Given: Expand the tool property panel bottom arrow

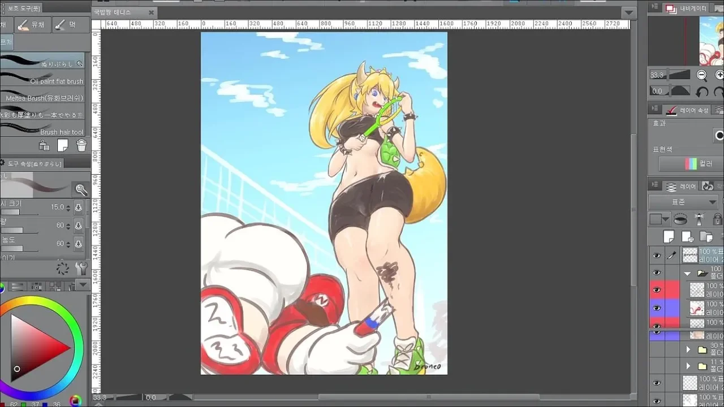Looking at the screenshot, I should coord(82,285).
